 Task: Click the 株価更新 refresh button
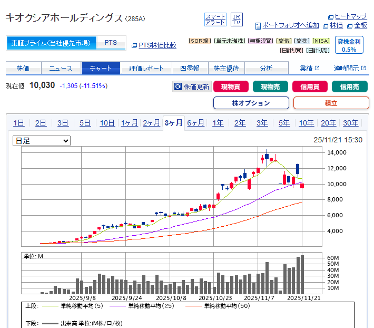pos(192,87)
